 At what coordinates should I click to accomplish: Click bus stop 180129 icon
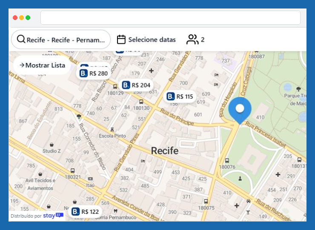click(x=115, y=86)
